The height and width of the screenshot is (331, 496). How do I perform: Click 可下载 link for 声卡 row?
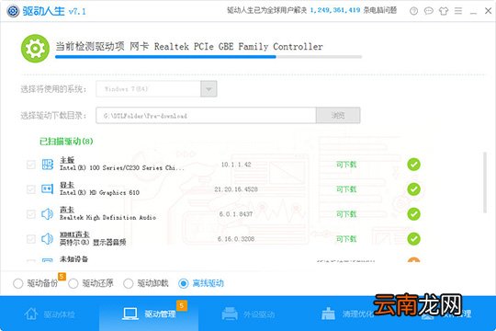[346, 214]
